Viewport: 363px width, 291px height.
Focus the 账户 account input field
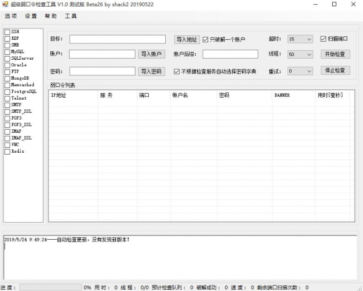102,54
